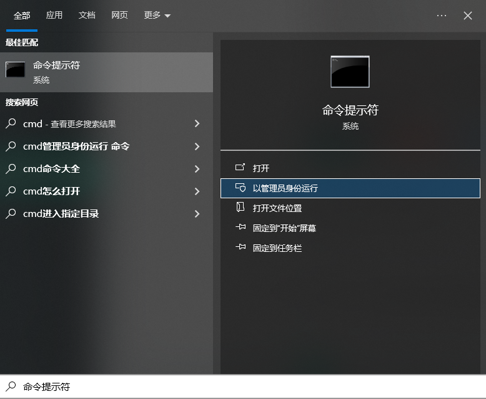Screen dimensions: 486x399
Task: Expand arrow for cmd命令大全
Action: [x=197, y=169]
